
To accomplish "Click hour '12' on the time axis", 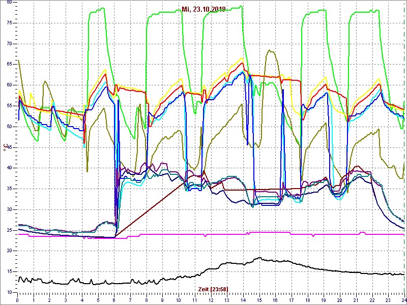I will tap(211, 300).
